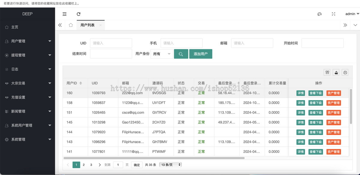Expand the 充值设置 sidebar menu
Image resolution: width=360 pixels, height=175 pixels.
(28, 97)
